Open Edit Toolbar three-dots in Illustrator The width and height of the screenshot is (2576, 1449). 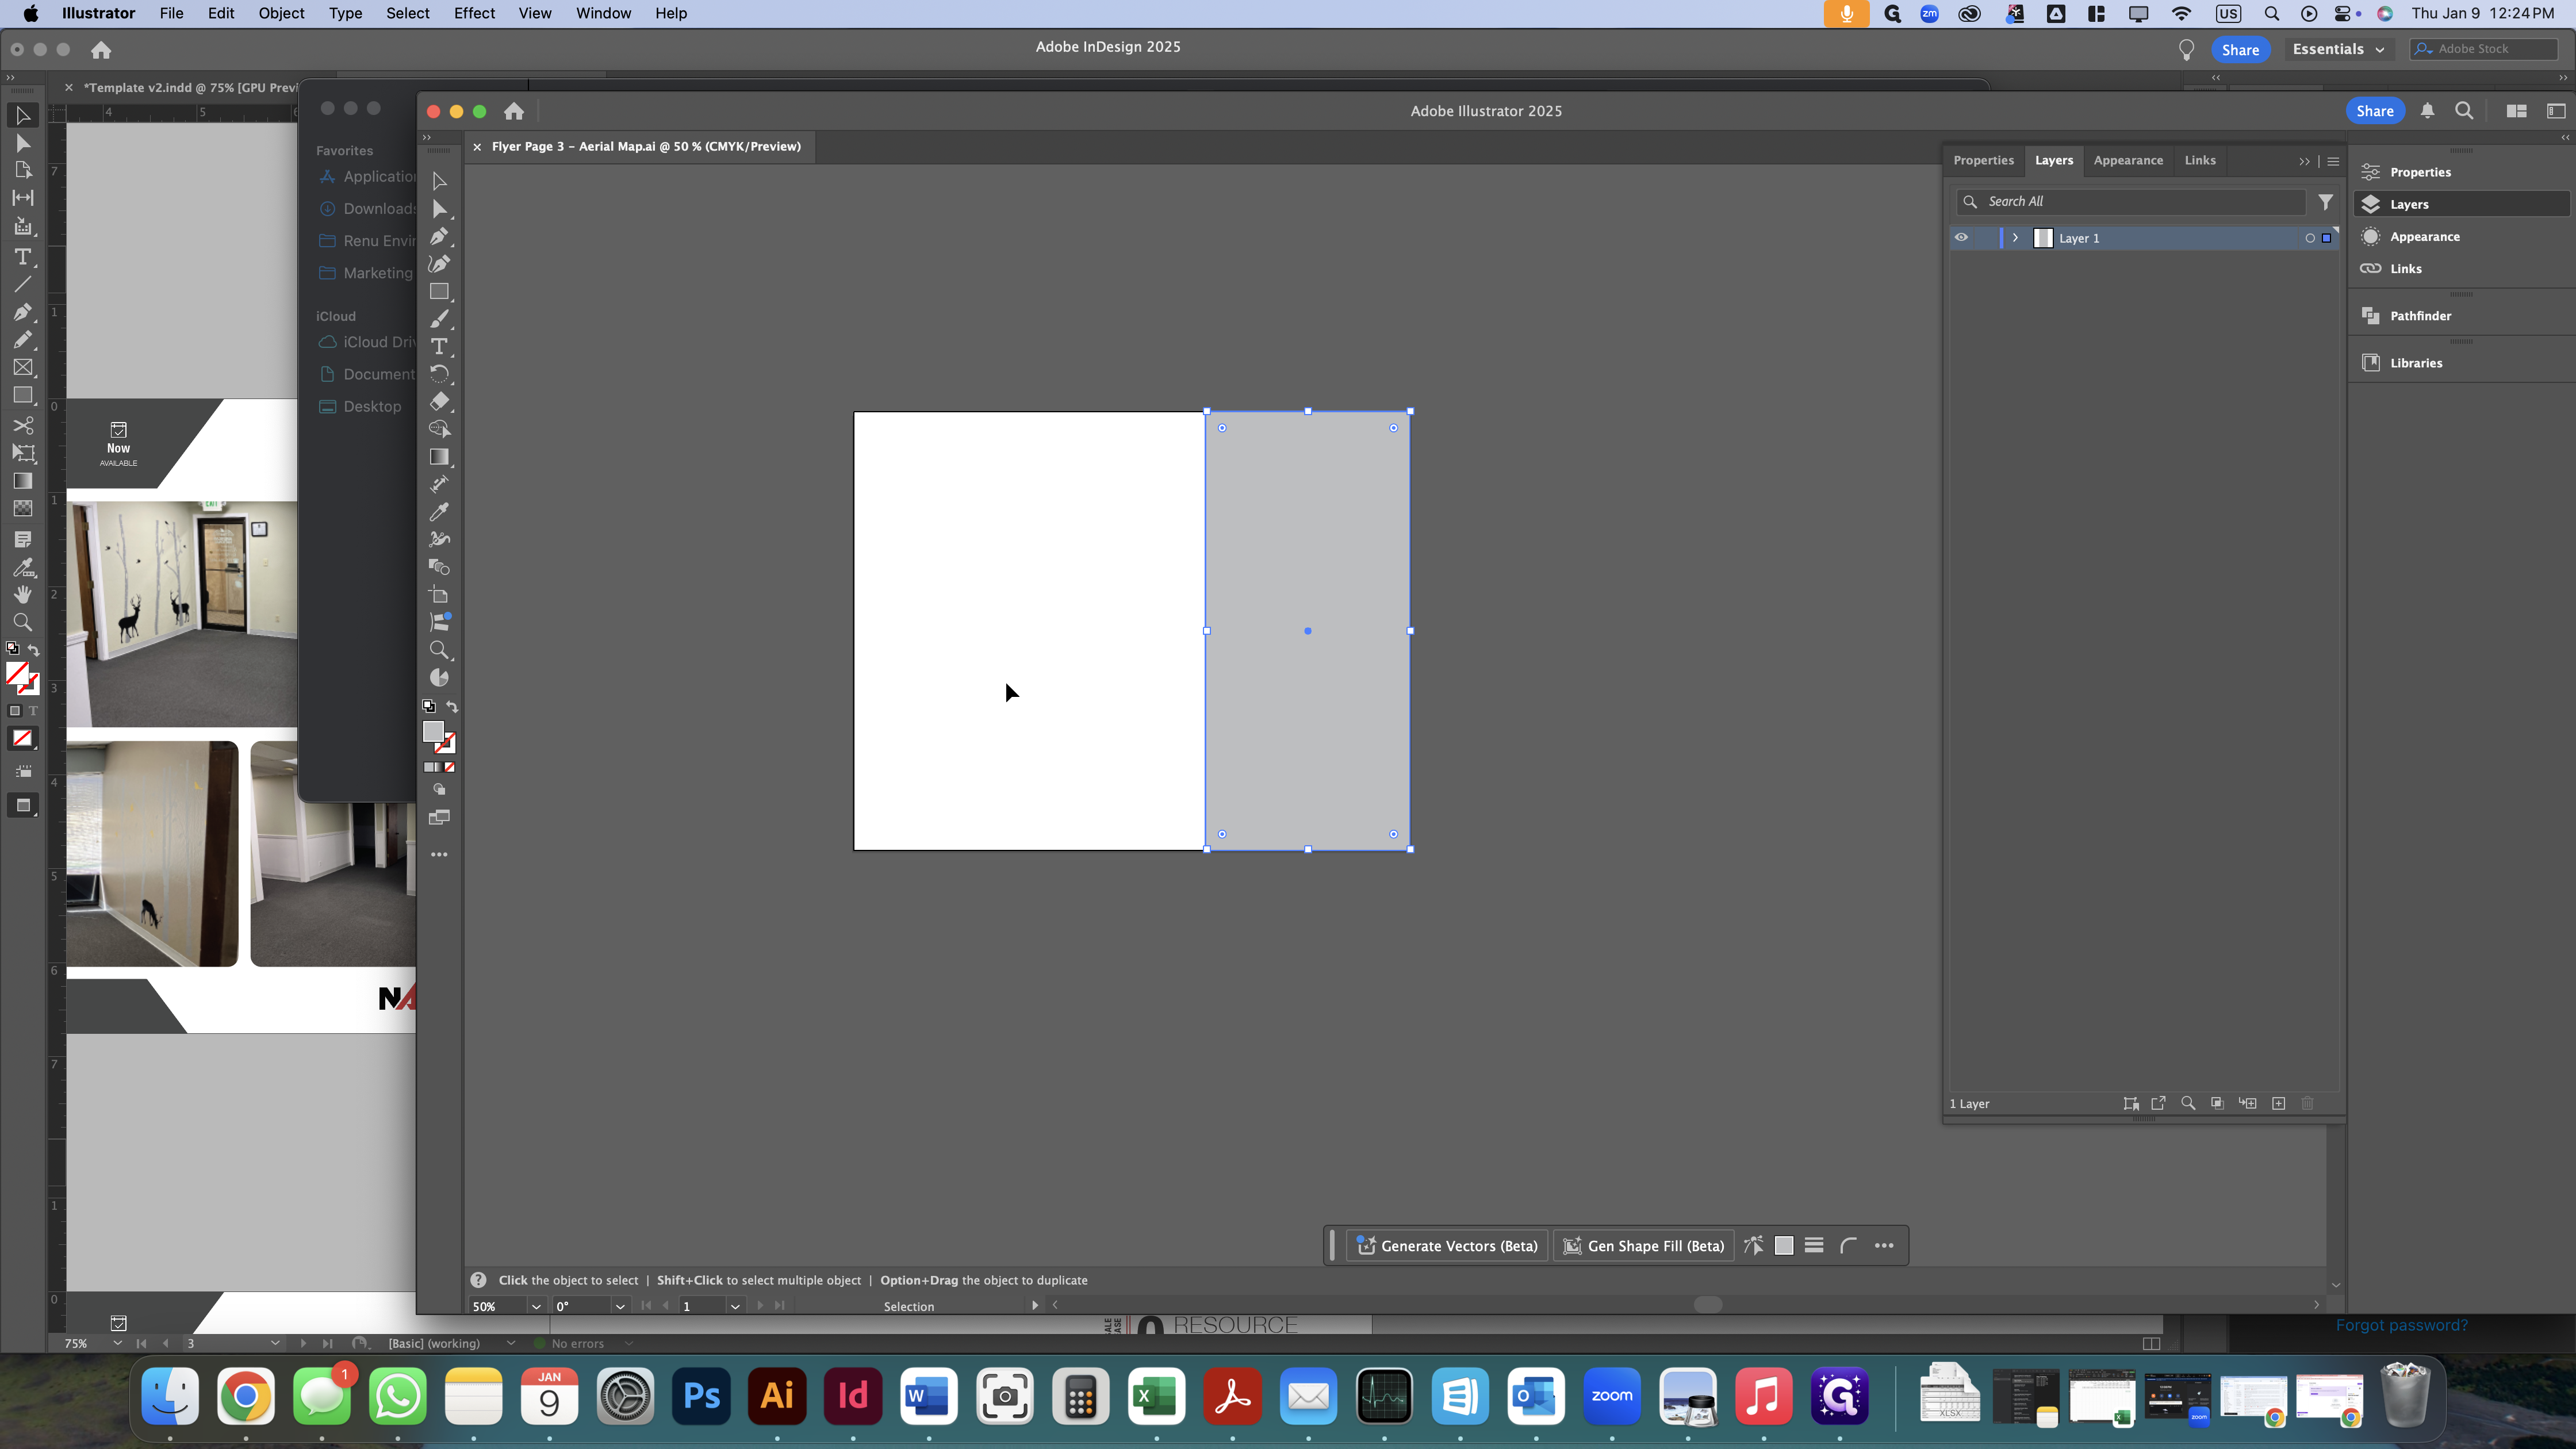coord(439,855)
